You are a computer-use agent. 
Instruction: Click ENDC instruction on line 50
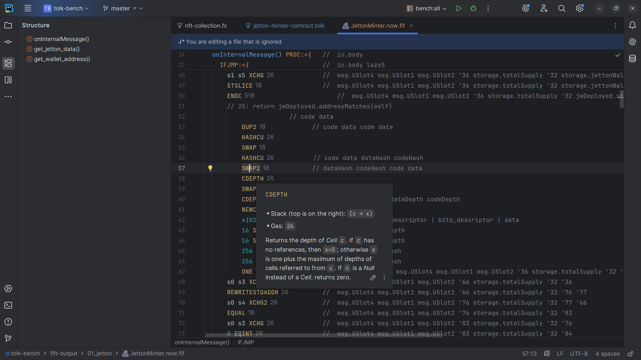(x=234, y=96)
